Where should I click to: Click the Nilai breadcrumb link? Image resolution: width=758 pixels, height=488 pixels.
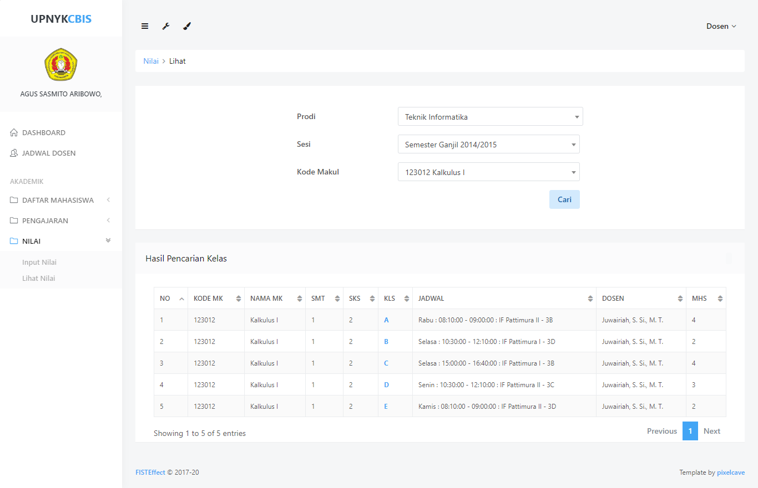[x=151, y=61]
